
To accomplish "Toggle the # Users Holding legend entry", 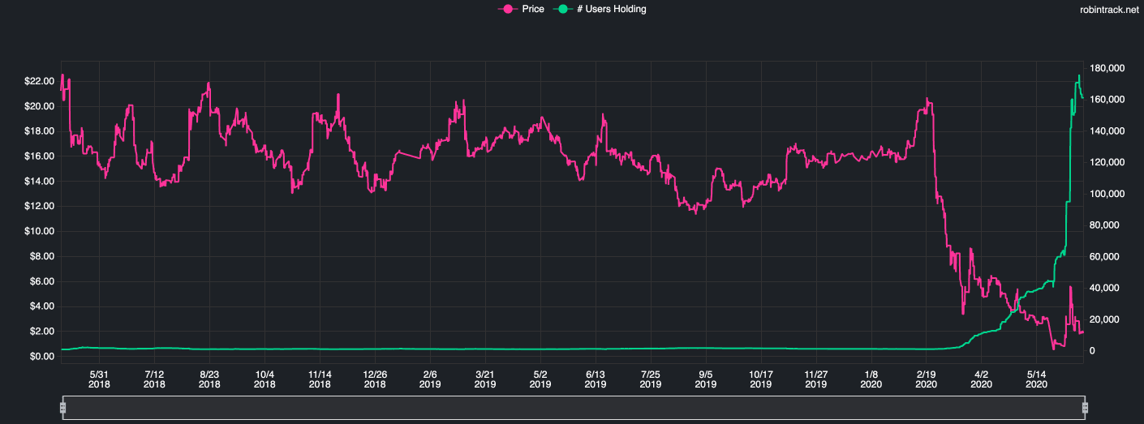I will click(x=600, y=9).
